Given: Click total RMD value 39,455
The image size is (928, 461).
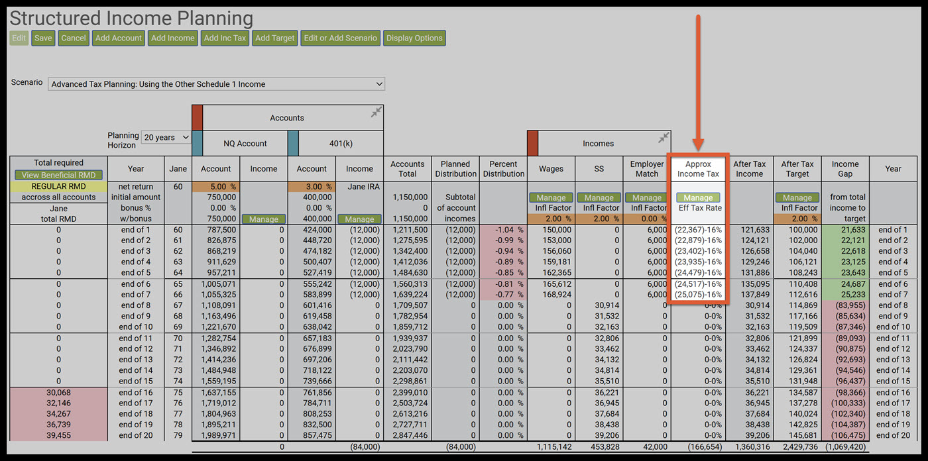Looking at the screenshot, I should [x=58, y=435].
